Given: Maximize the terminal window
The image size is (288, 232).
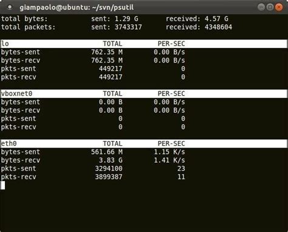Looking at the screenshot, I should [270, 7].
